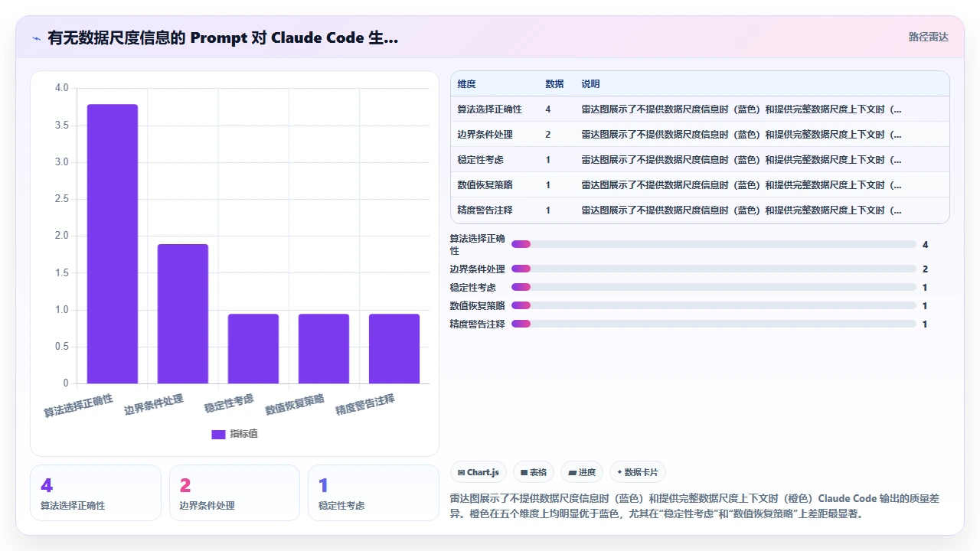Open the 算法选择正确性 data card showing 4
980x551 pixels.
96,493
